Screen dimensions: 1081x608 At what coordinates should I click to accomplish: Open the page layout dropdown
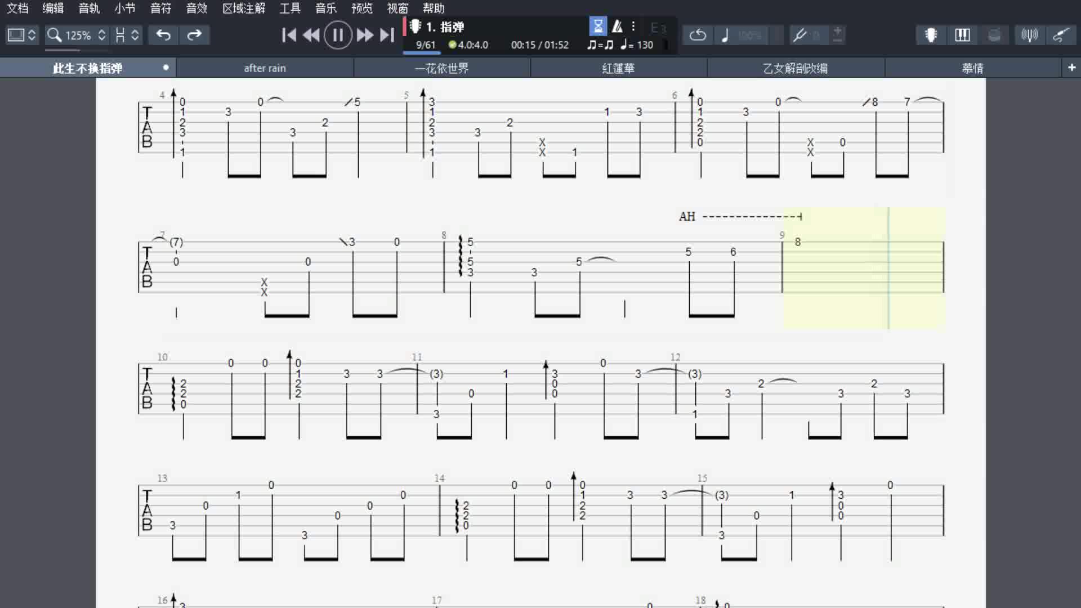pos(127,35)
